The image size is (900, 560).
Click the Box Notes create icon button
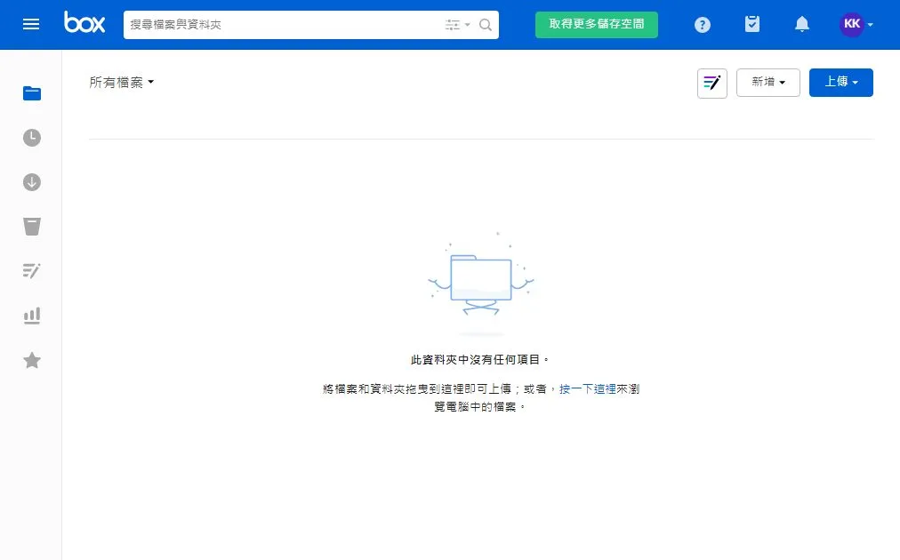[711, 83]
